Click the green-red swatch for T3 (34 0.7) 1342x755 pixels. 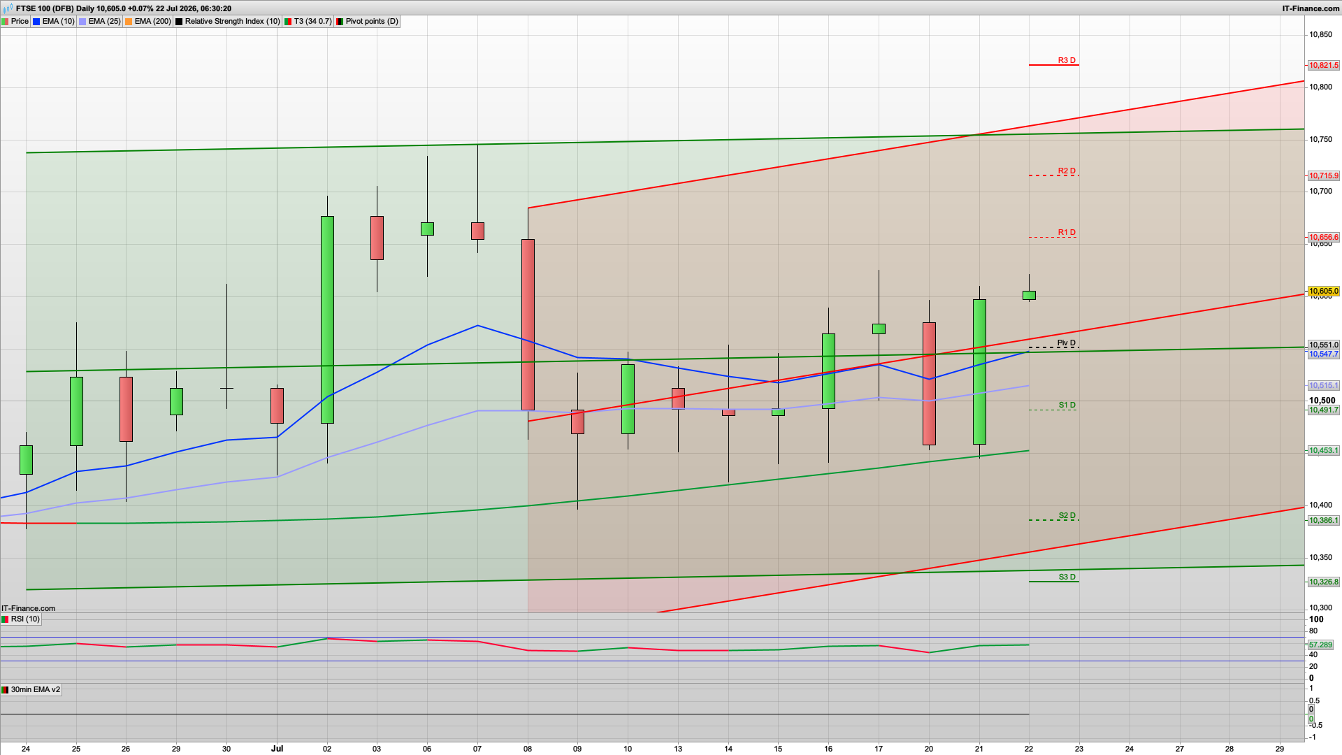pyautogui.click(x=288, y=22)
